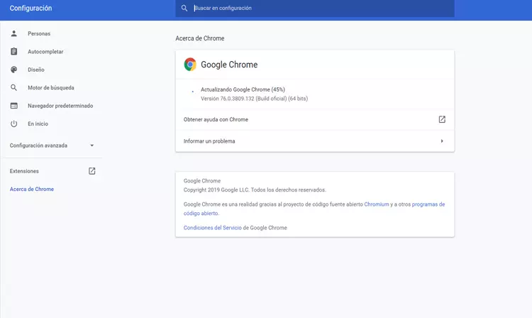Click the Navegador predeterminado browser icon
532x318 pixels.
13,106
